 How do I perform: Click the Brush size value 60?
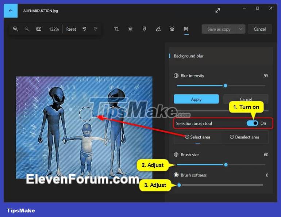(x=266, y=155)
